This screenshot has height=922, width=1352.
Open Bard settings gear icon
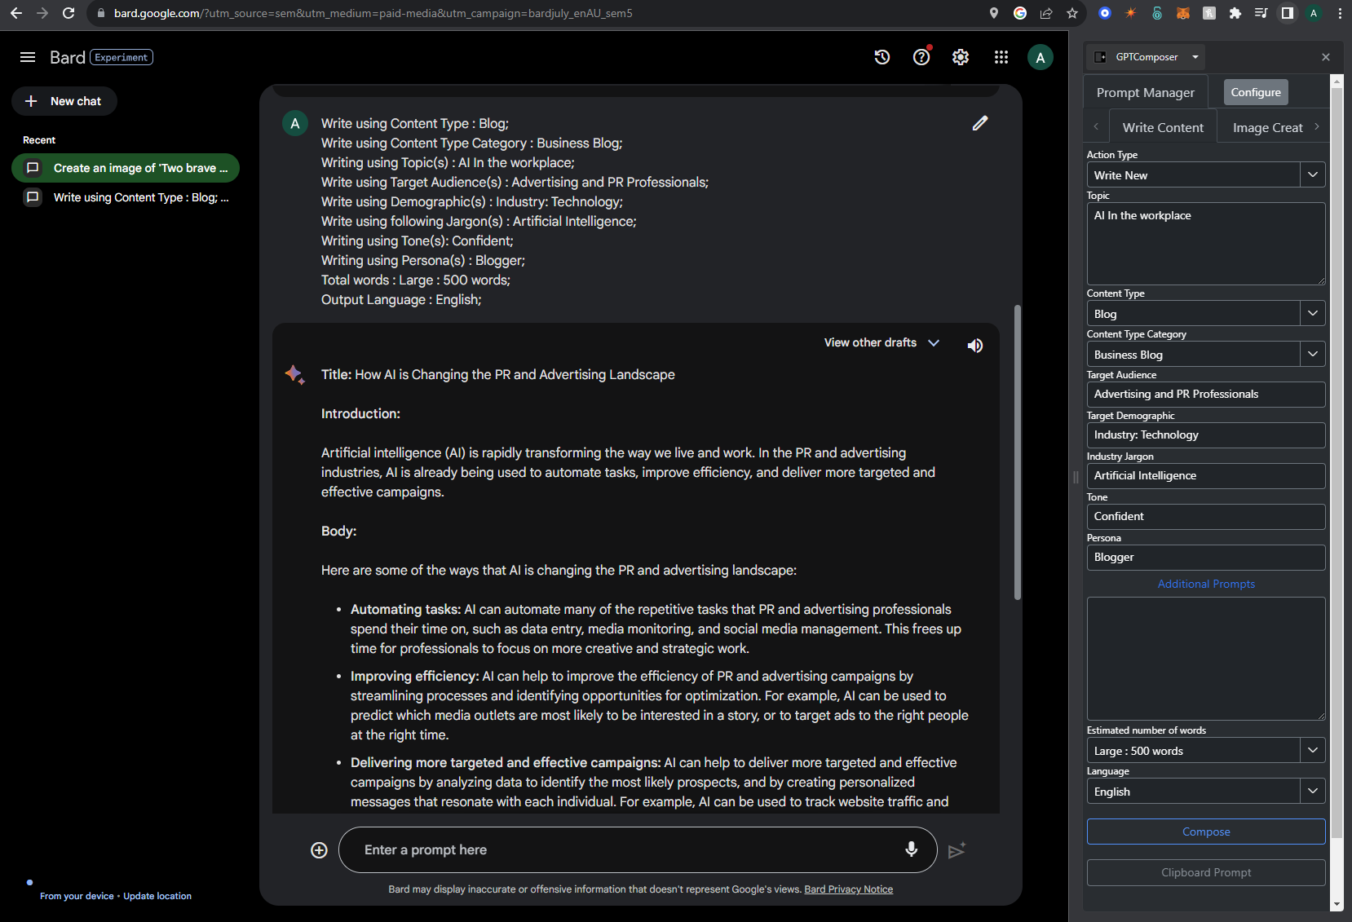coord(961,57)
